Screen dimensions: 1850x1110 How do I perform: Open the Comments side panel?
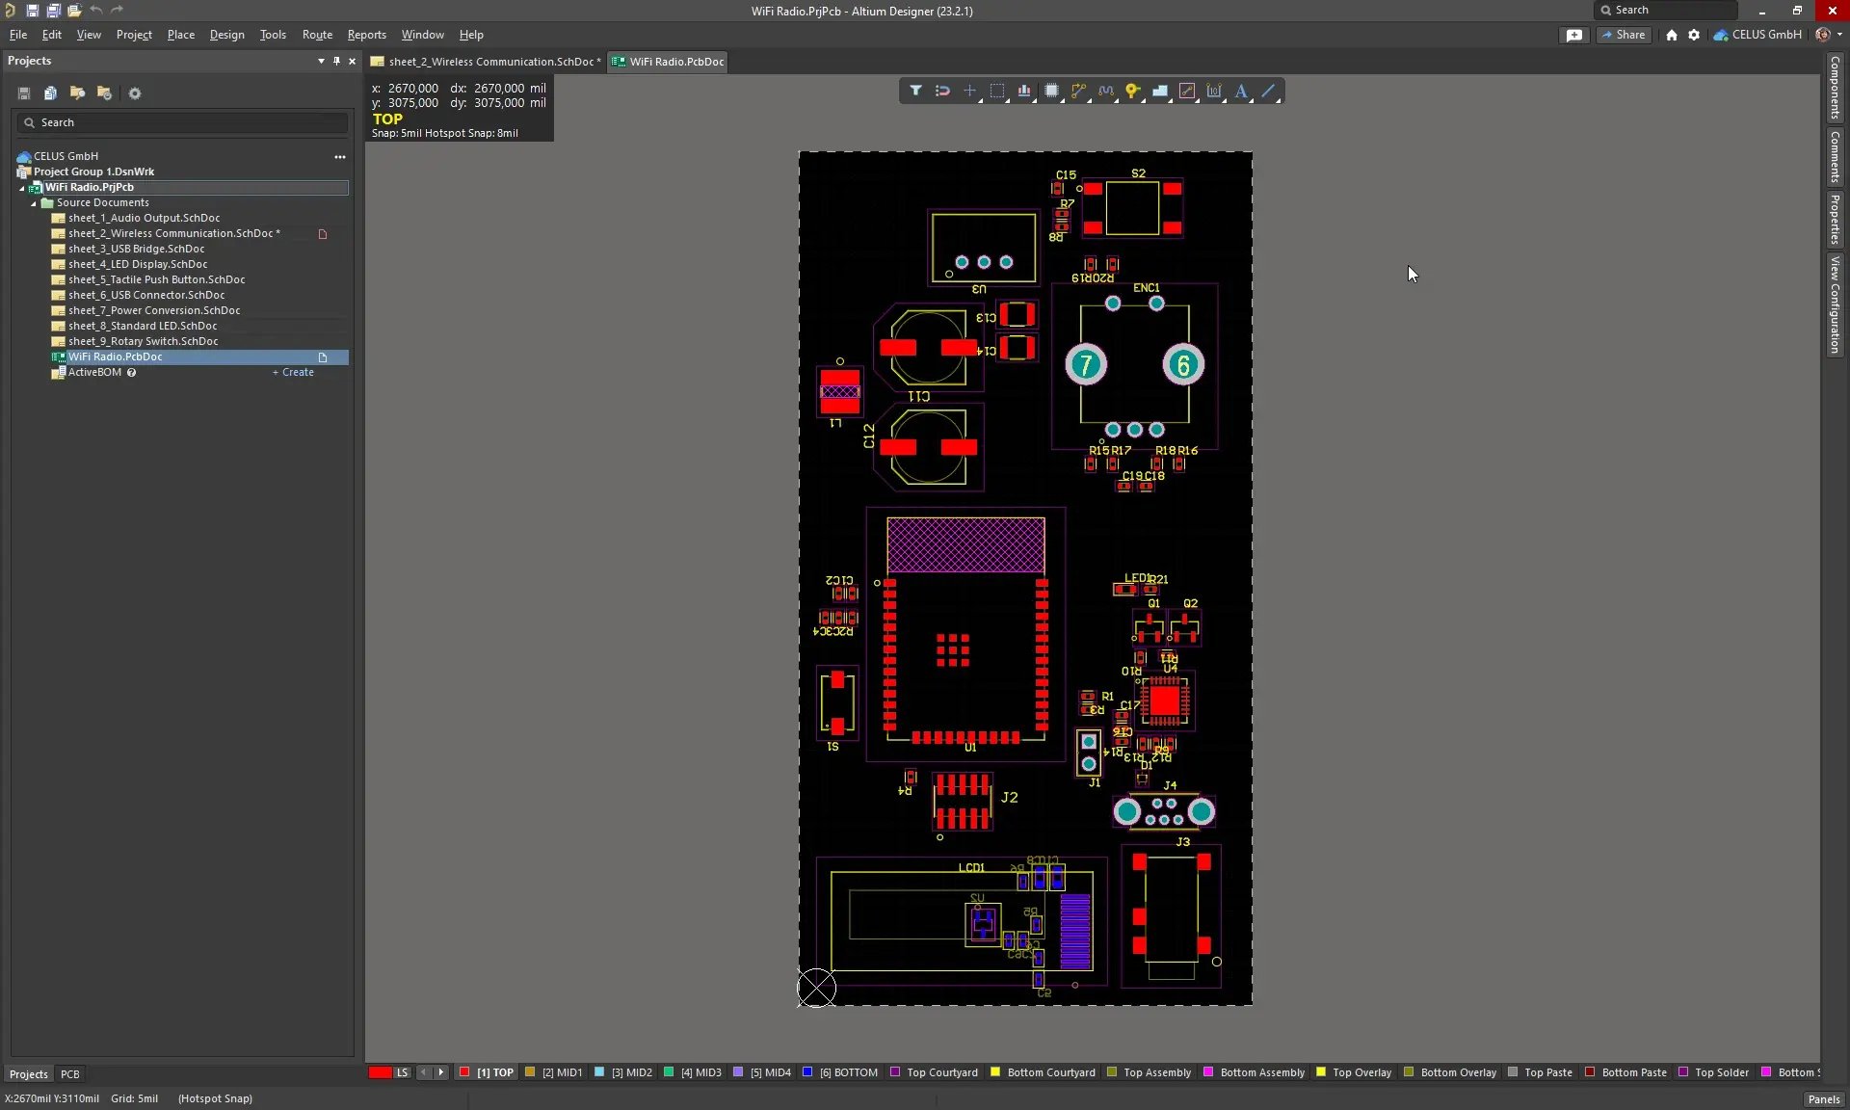pyautogui.click(x=1835, y=157)
